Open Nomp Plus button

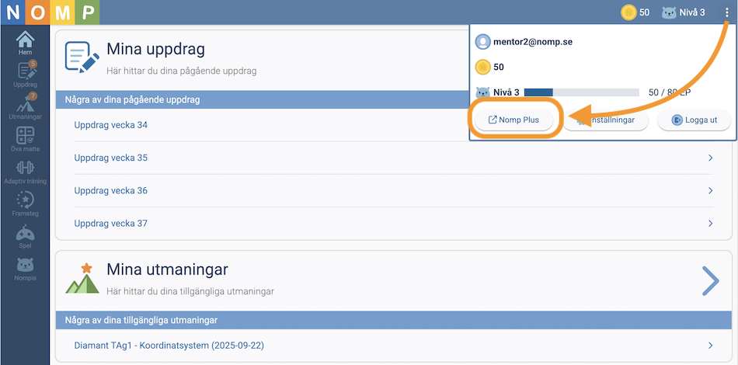click(513, 120)
